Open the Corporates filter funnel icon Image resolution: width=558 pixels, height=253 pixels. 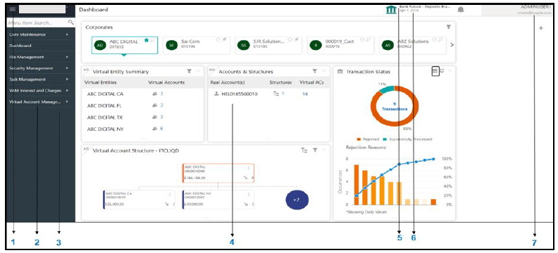[x=448, y=27]
